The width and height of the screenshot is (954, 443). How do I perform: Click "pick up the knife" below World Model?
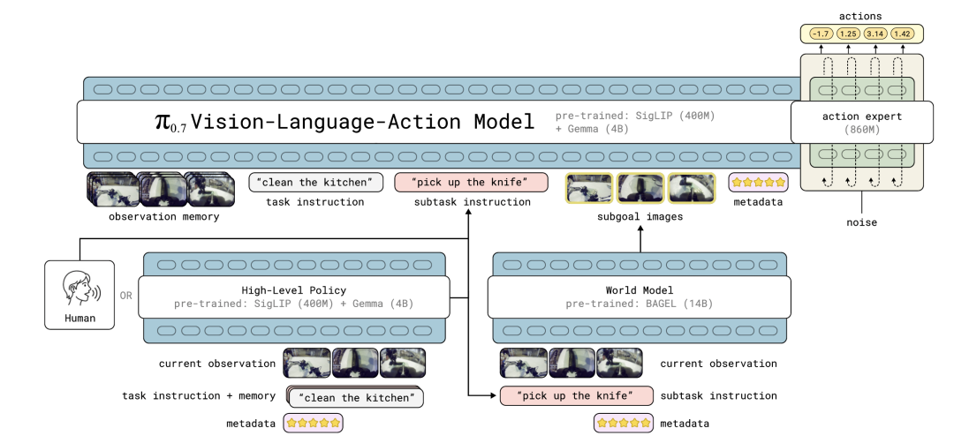click(576, 395)
